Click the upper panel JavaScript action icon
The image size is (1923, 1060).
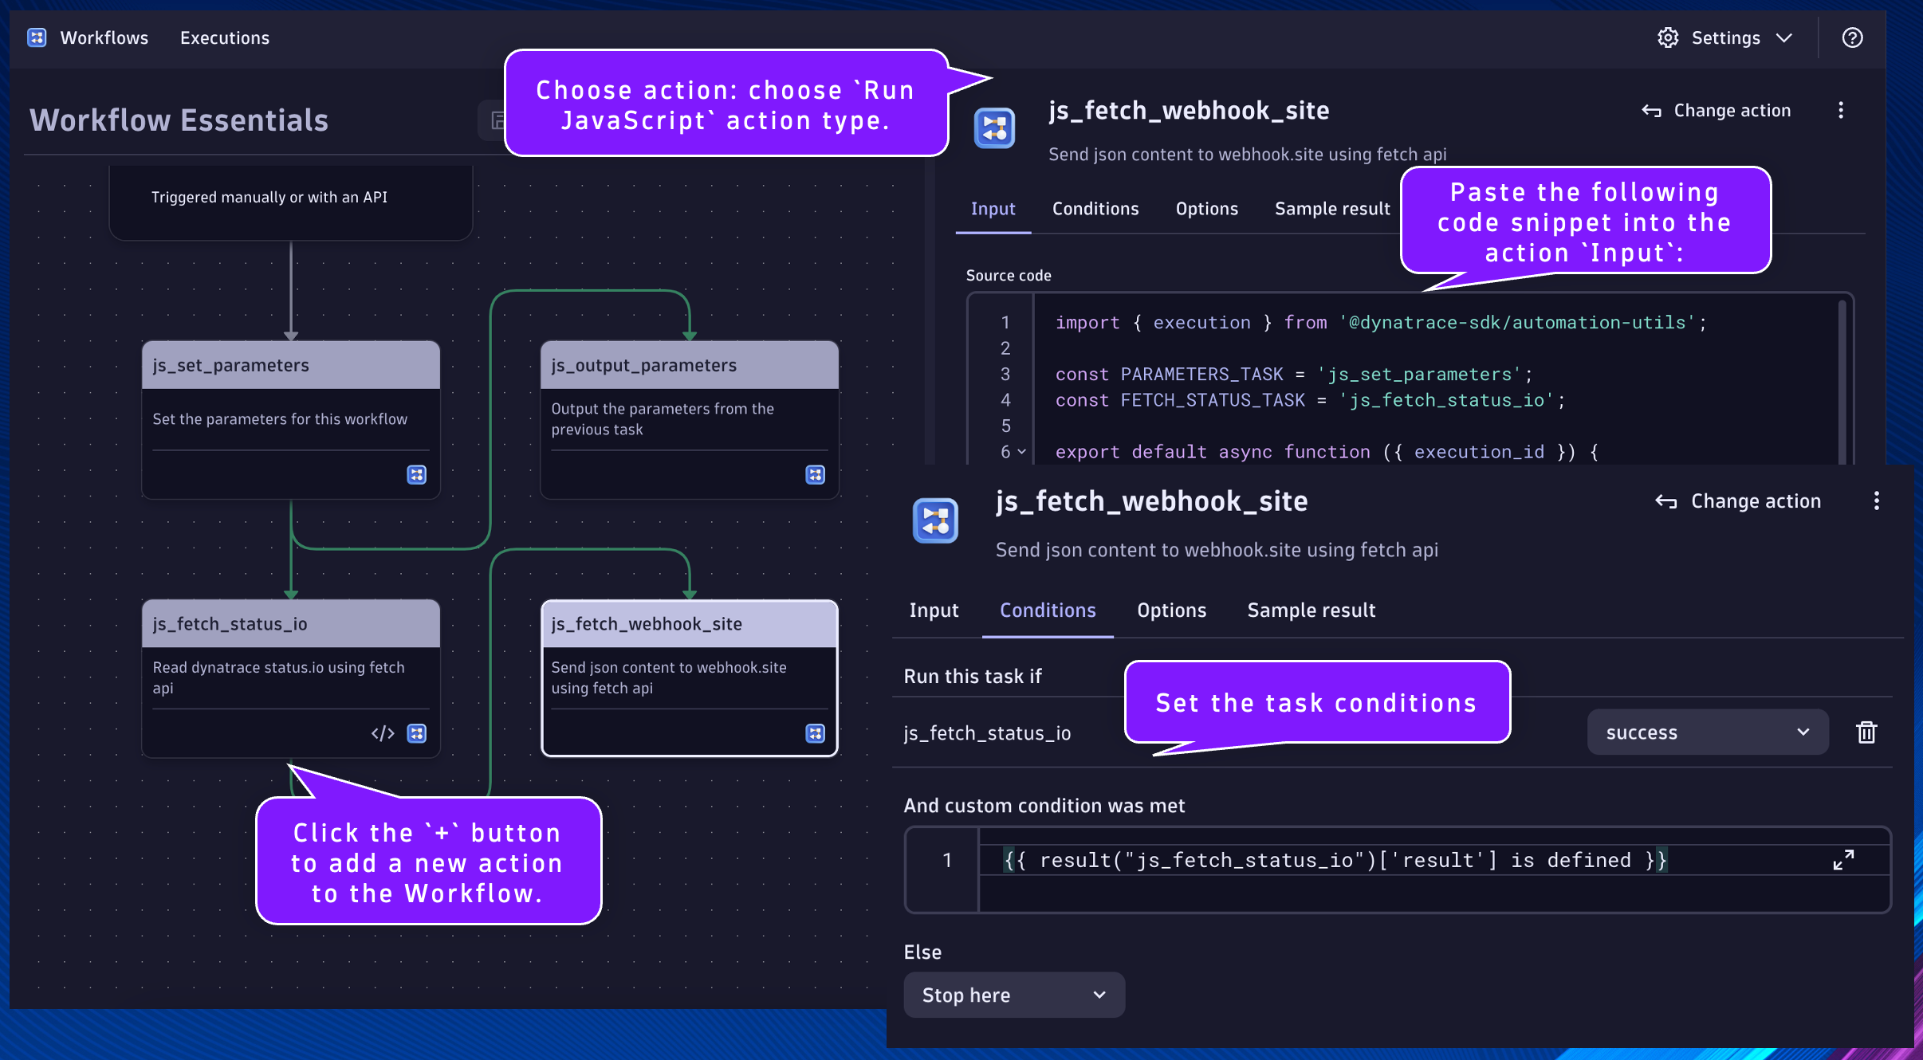pyautogui.click(x=994, y=128)
